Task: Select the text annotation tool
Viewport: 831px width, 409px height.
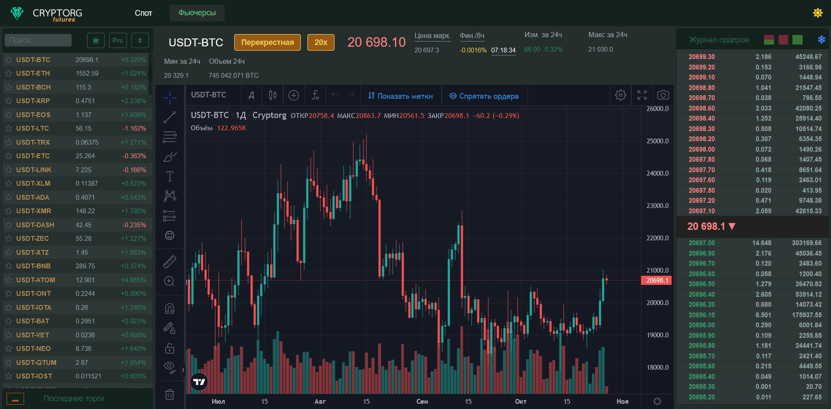Action: coord(169,176)
